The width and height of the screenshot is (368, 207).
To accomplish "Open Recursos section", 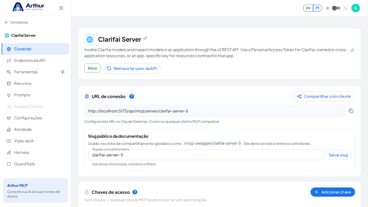I will (36, 83).
